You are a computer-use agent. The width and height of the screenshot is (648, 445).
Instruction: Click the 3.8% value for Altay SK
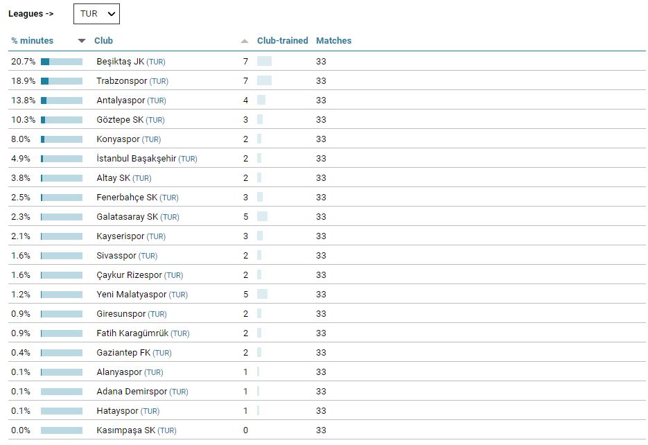(x=21, y=178)
